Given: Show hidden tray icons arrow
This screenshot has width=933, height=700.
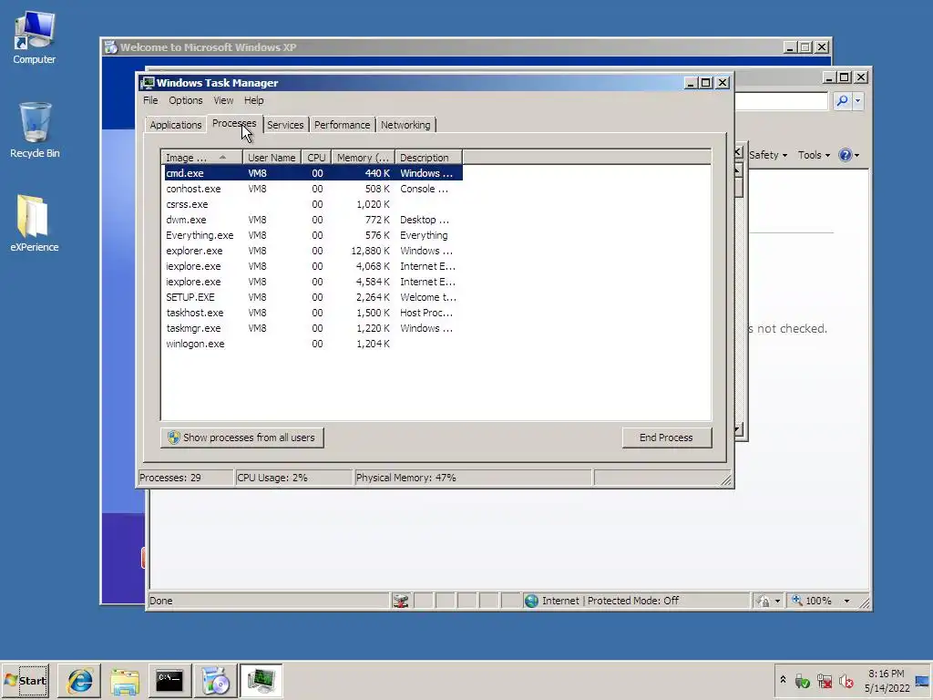Looking at the screenshot, I should (x=783, y=680).
